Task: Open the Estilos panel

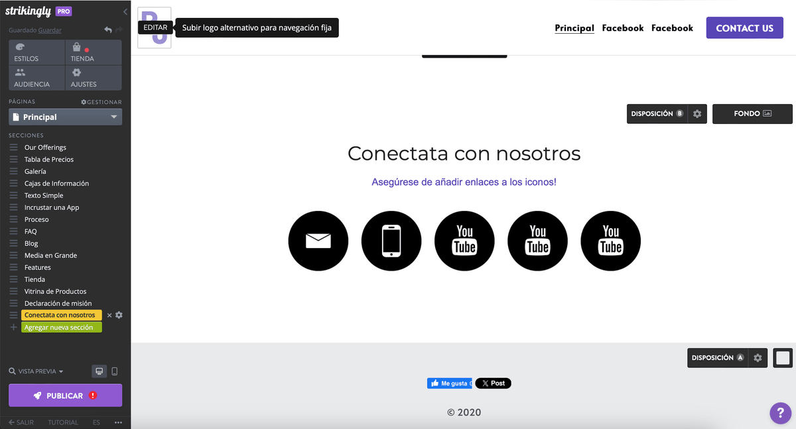Action: pos(37,52)
